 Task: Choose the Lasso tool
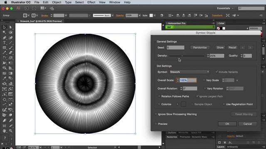[10, 32]
